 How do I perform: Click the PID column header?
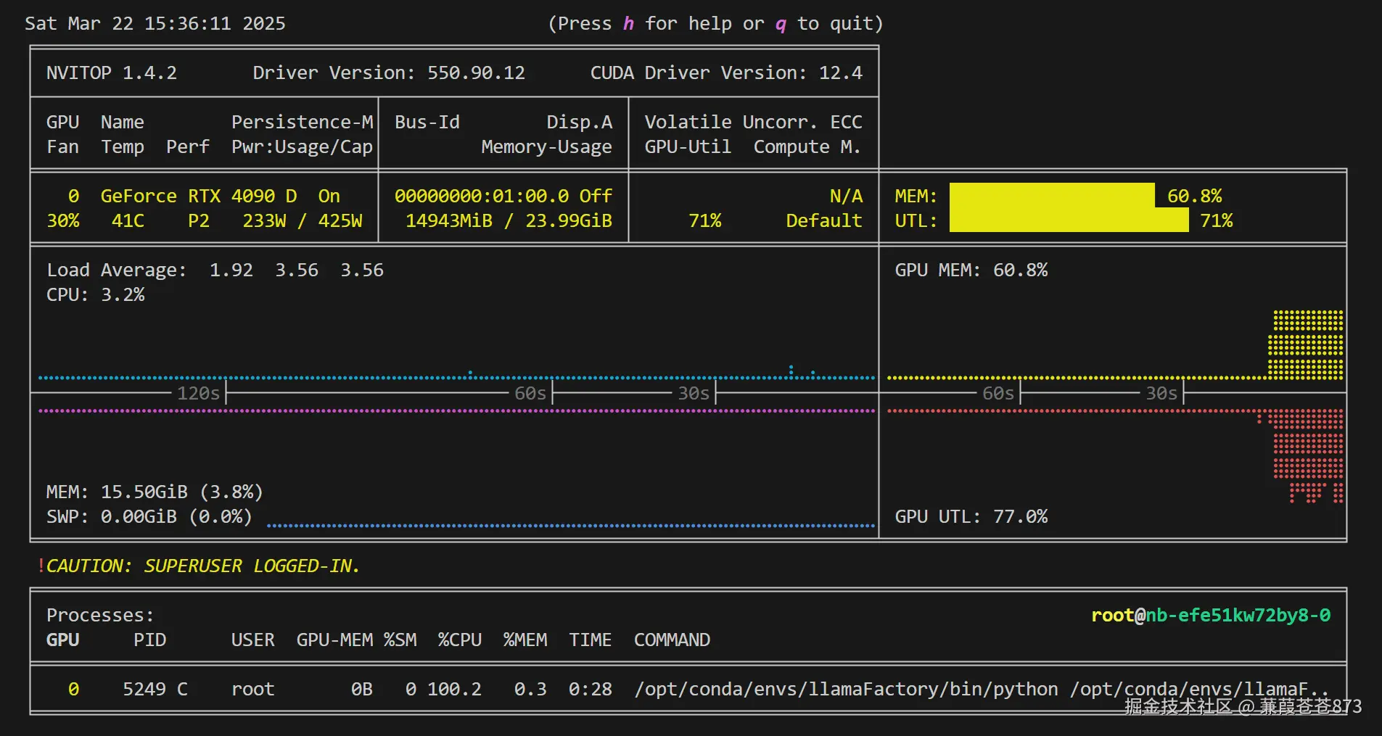(149, 640)
